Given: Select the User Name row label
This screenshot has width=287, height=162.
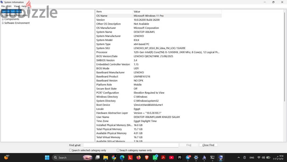Looking at the screenshot, I should coord(103,117).
